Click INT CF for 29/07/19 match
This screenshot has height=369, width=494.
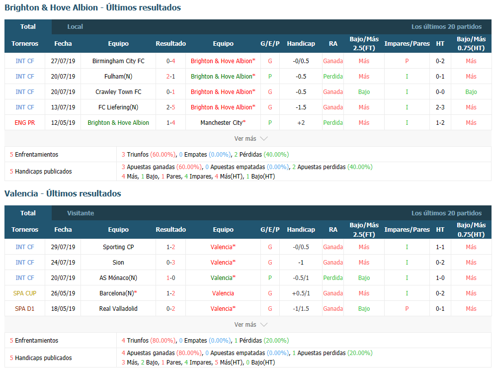[x=24, y=247]
